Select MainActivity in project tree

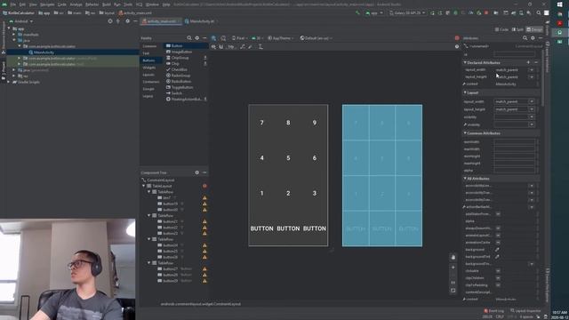44,52
